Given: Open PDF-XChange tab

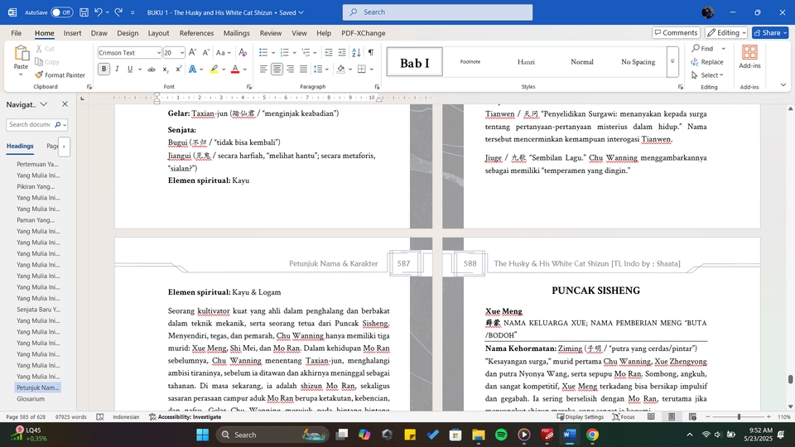Looking at the screenshot, I should [x=363, y=33].
